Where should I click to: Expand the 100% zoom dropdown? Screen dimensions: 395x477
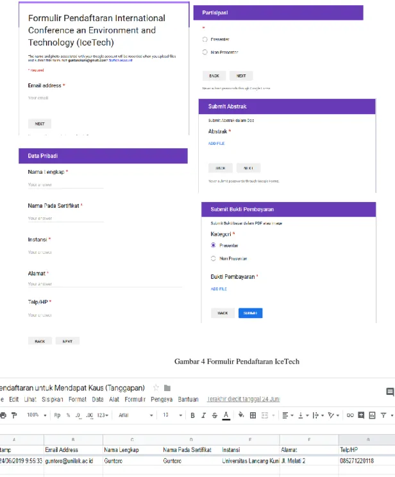[37, 415]
